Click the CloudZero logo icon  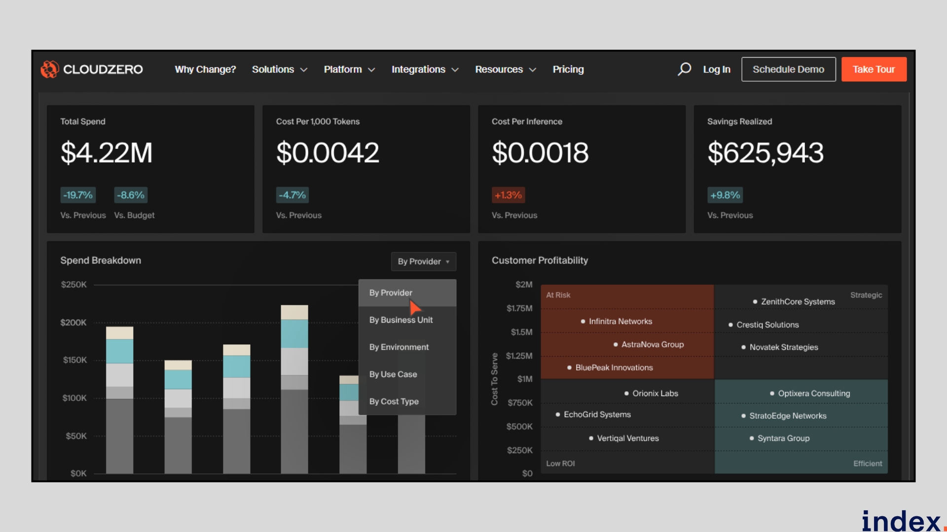(x=49, y=69)
